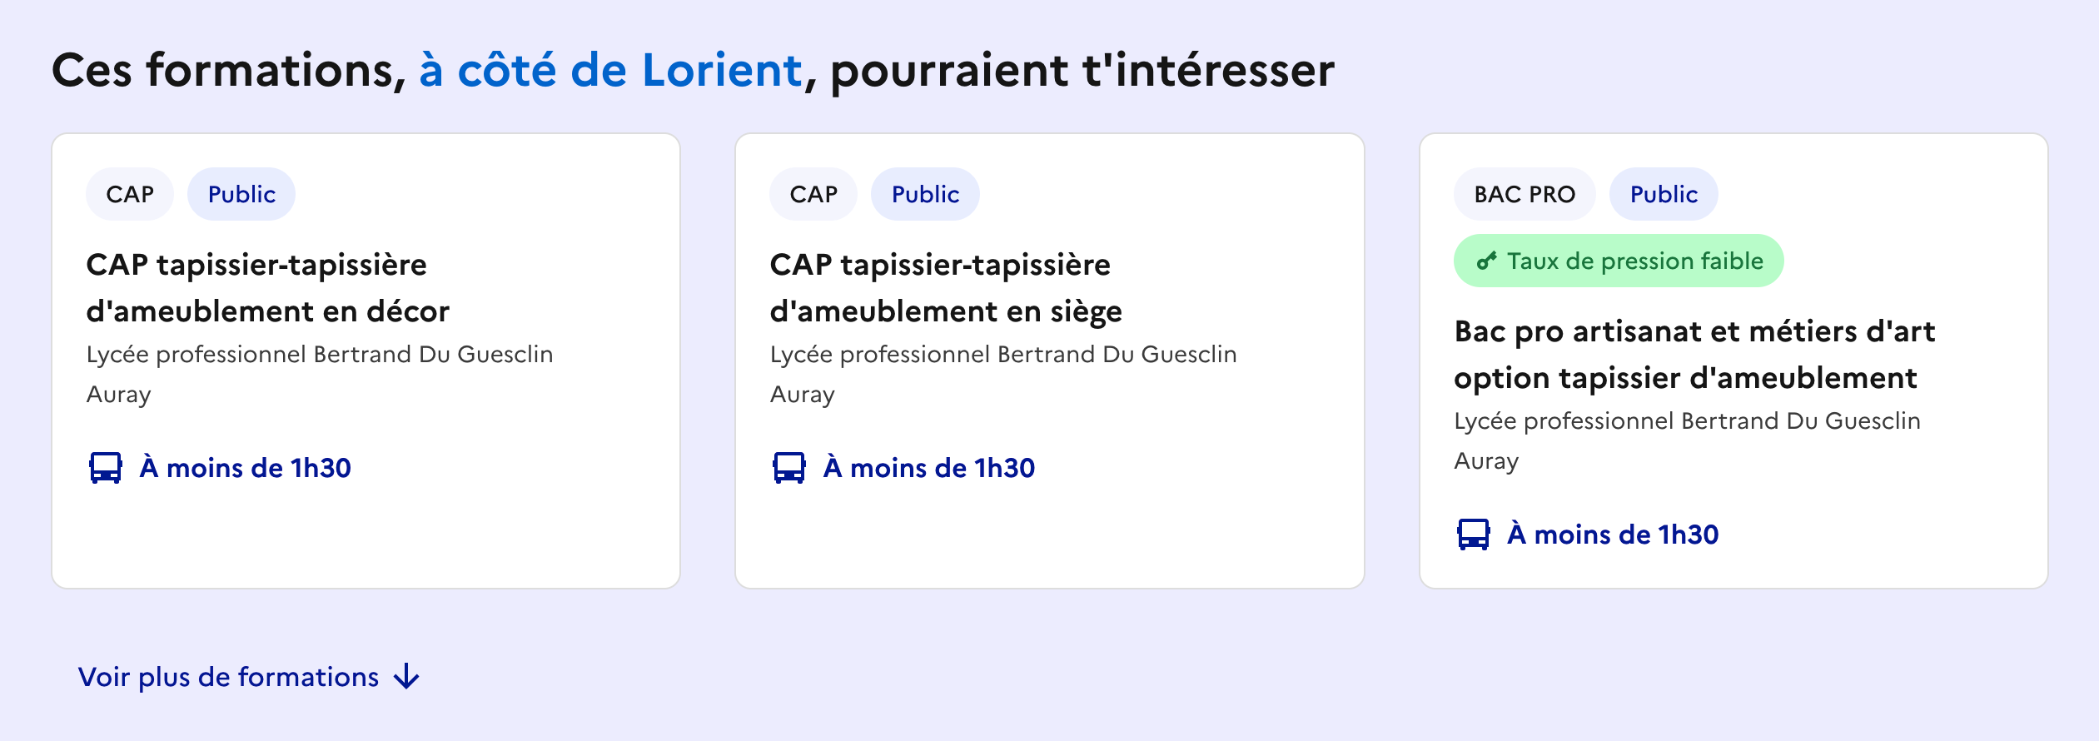
Task: Open the Bac pro artisanat et métiers d'art title
Action: (x=1694, y=355)
